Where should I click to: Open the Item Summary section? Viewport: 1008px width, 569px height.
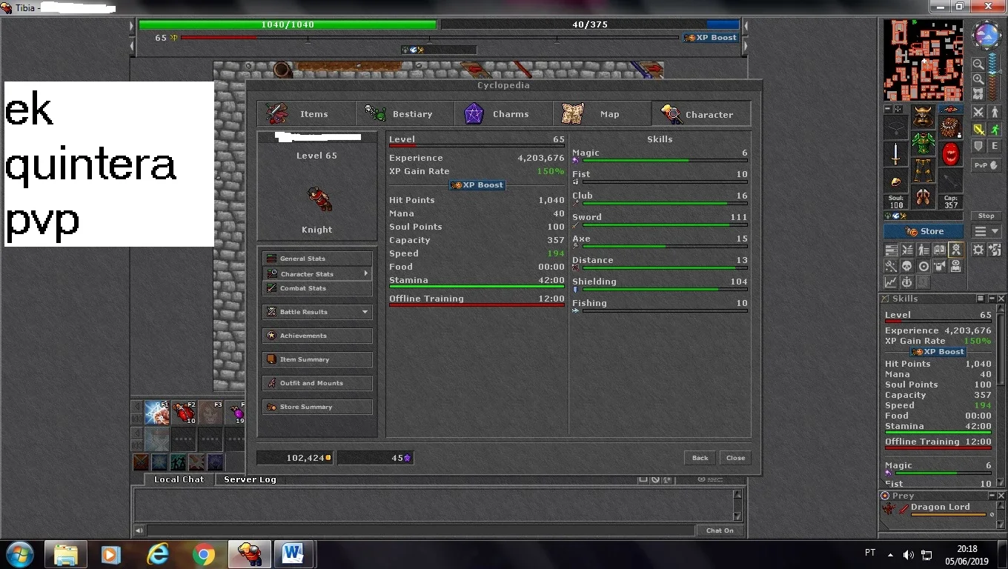tap(316, 359)
